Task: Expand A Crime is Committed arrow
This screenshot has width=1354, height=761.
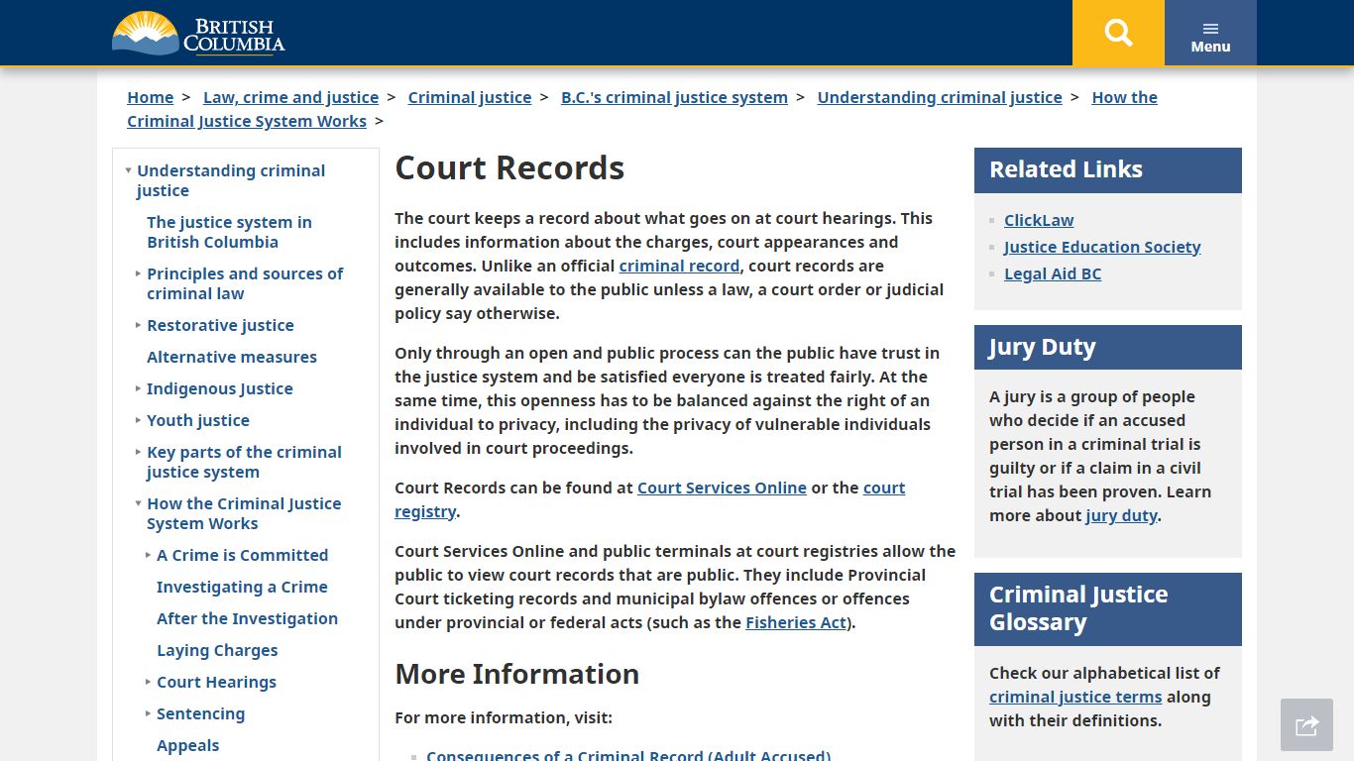Action: pos(148,555)
